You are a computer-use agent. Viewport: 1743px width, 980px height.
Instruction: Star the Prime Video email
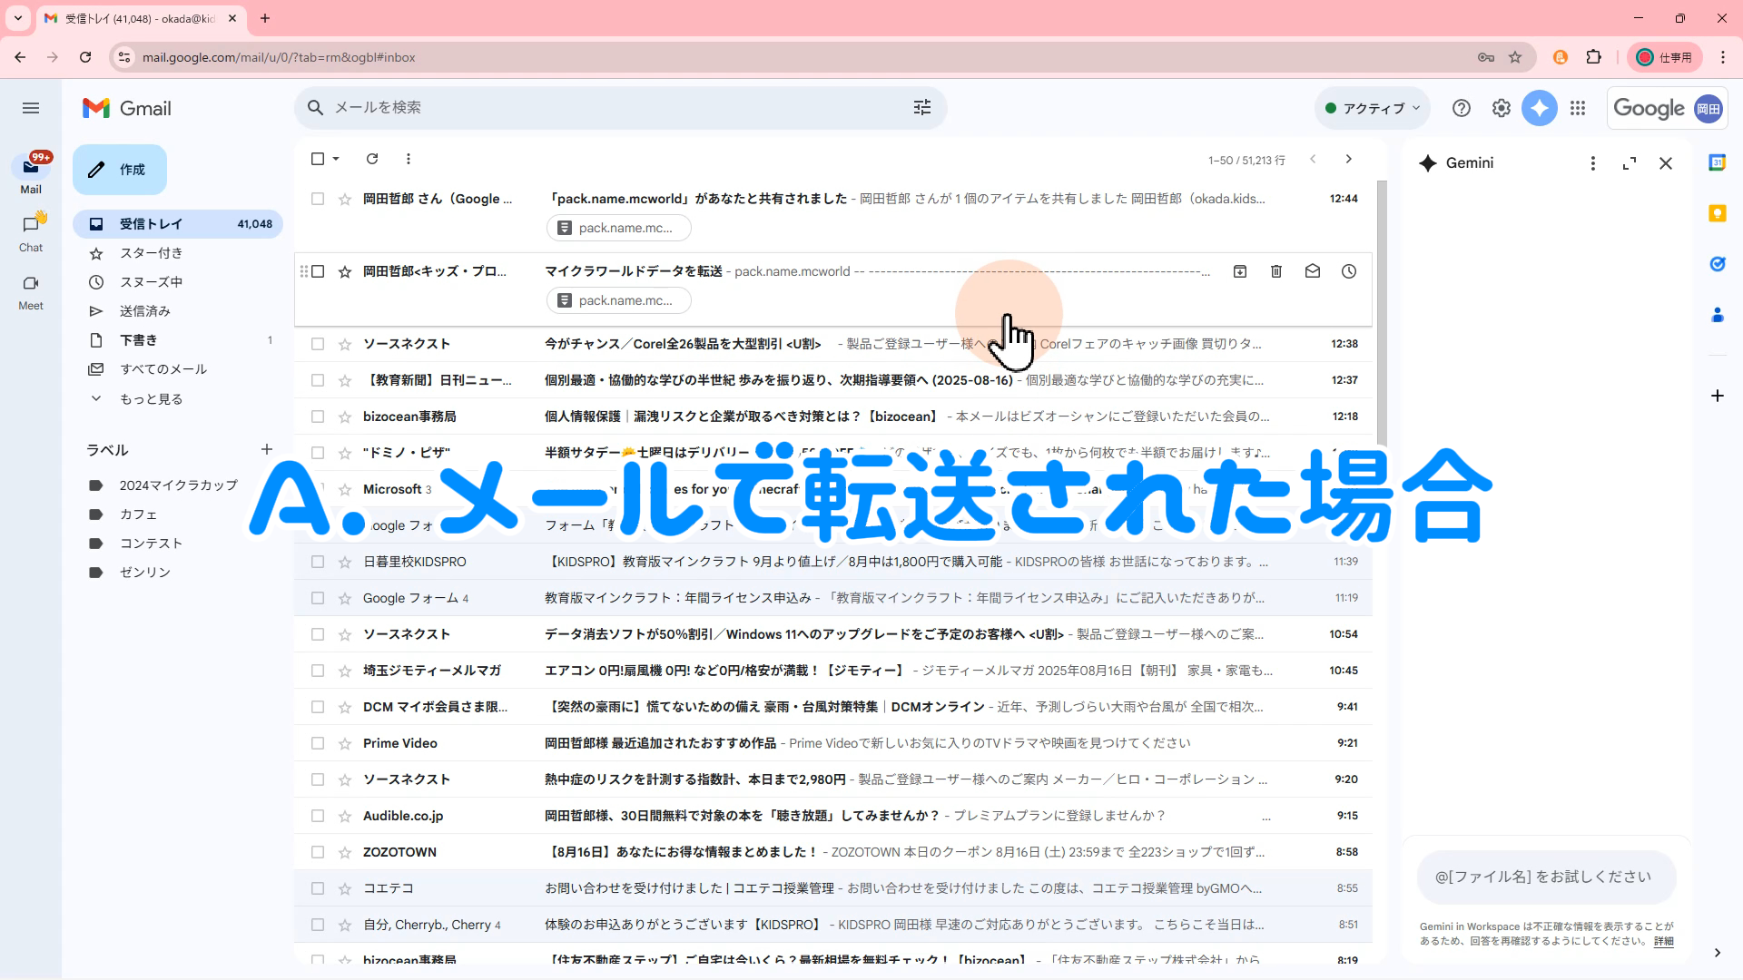345,743
